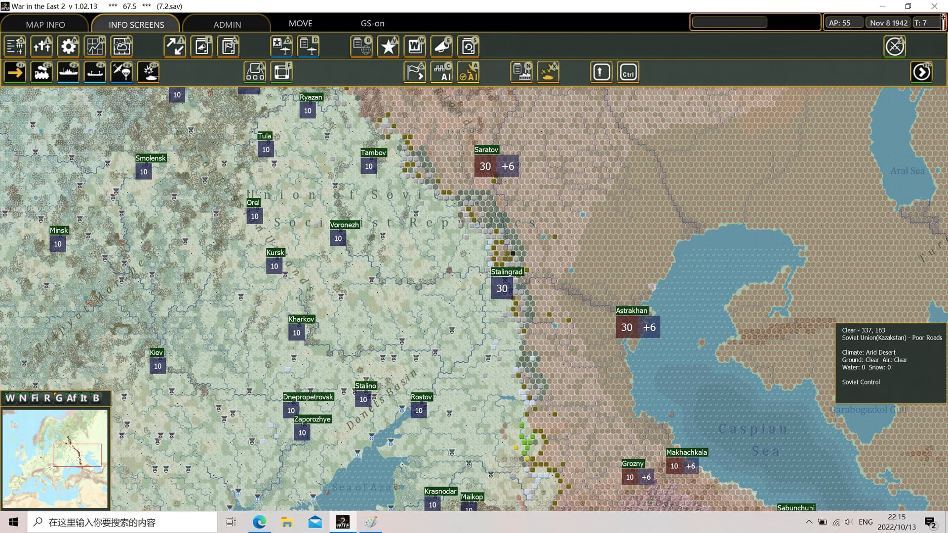Screen dimensions: 948x533
Task: Select move mode yellow arrow (F1)
Action: click(x=15, y=72)
